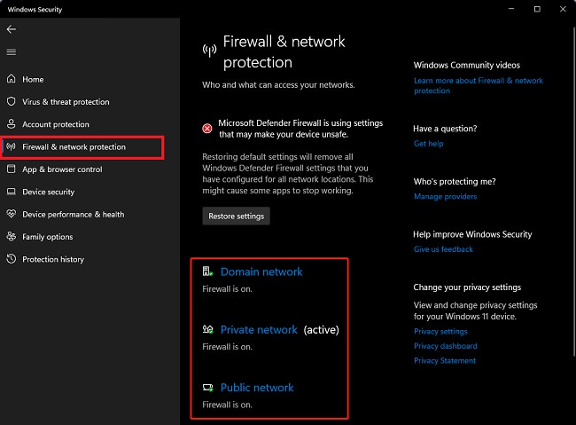Click the Domain network building icon

207,272
